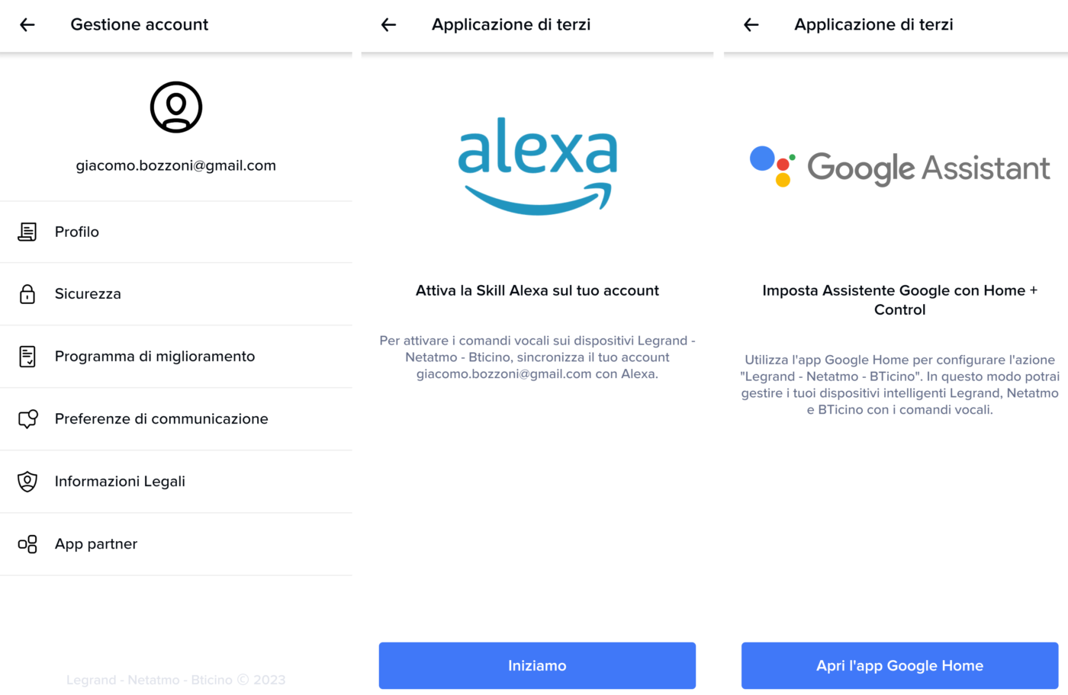Click the Preferenze di comunicazione chat icon

coord(27,419)
